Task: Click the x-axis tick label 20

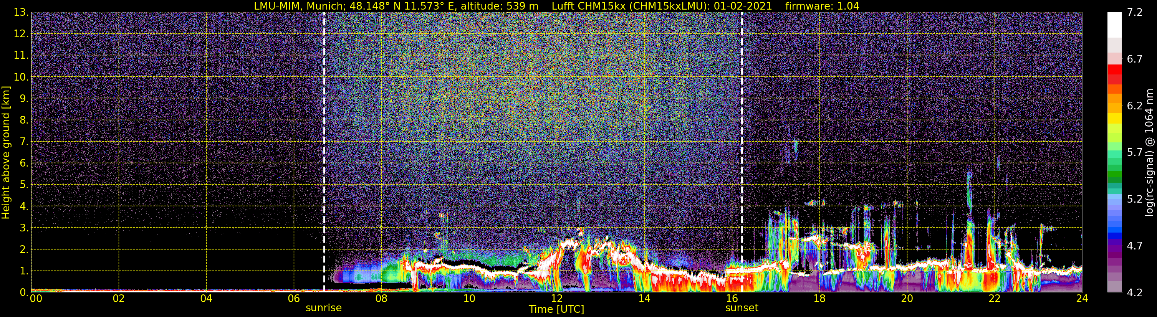Action: click(907, 299)
